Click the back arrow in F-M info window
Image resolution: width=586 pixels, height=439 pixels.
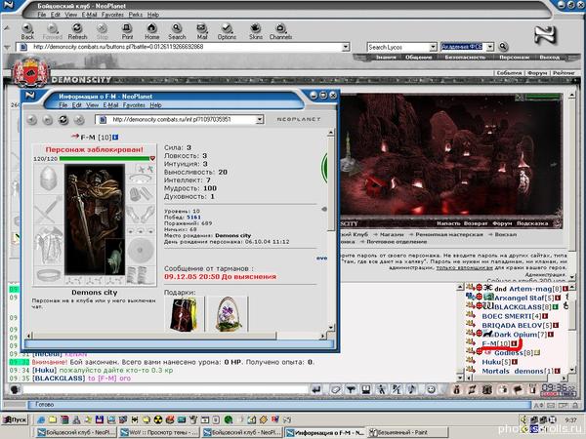(32, 120)
